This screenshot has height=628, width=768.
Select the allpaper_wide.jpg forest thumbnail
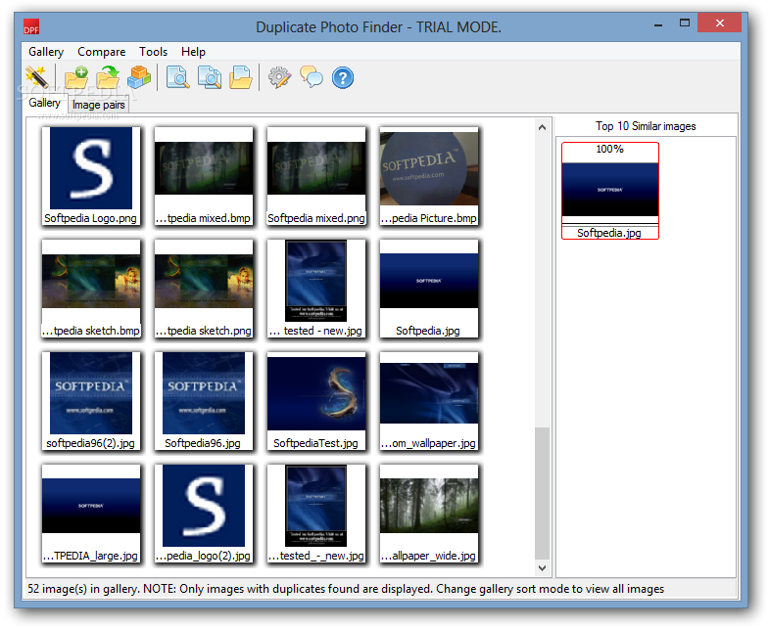click(429, 514)
